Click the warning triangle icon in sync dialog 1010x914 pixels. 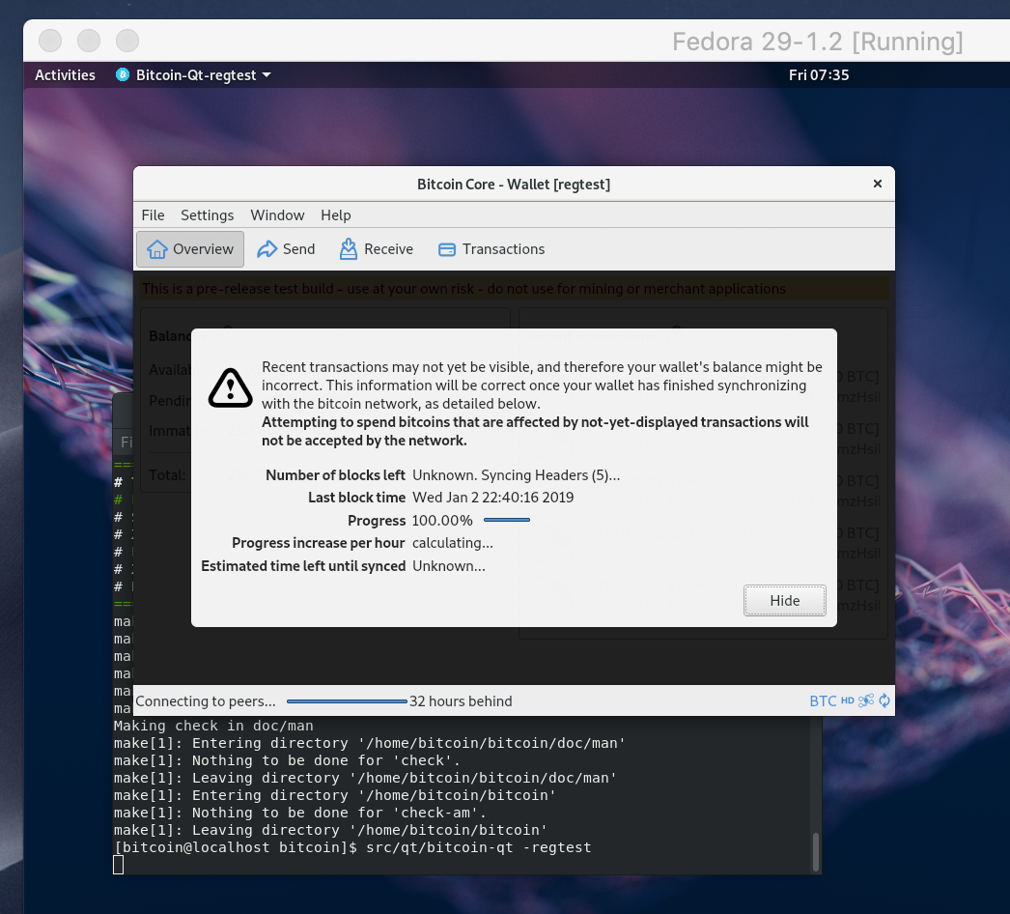(231, 388)
